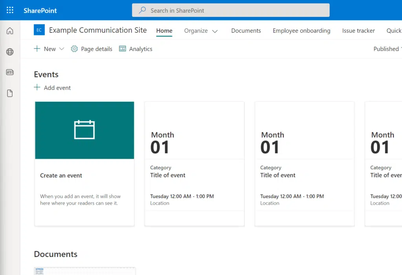This screenshot has width=402, height=275.
Task: Open the Home icon in left rail
Action: (10, 31)
